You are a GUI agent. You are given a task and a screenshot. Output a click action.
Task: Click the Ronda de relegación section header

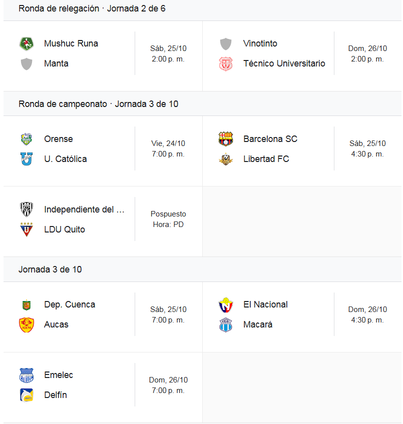[x=92, y=9]
